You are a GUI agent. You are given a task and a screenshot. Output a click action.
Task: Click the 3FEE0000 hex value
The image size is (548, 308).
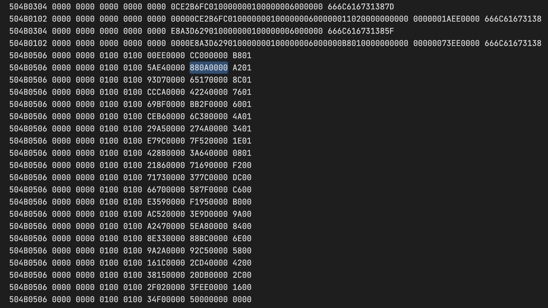point(208,287)
